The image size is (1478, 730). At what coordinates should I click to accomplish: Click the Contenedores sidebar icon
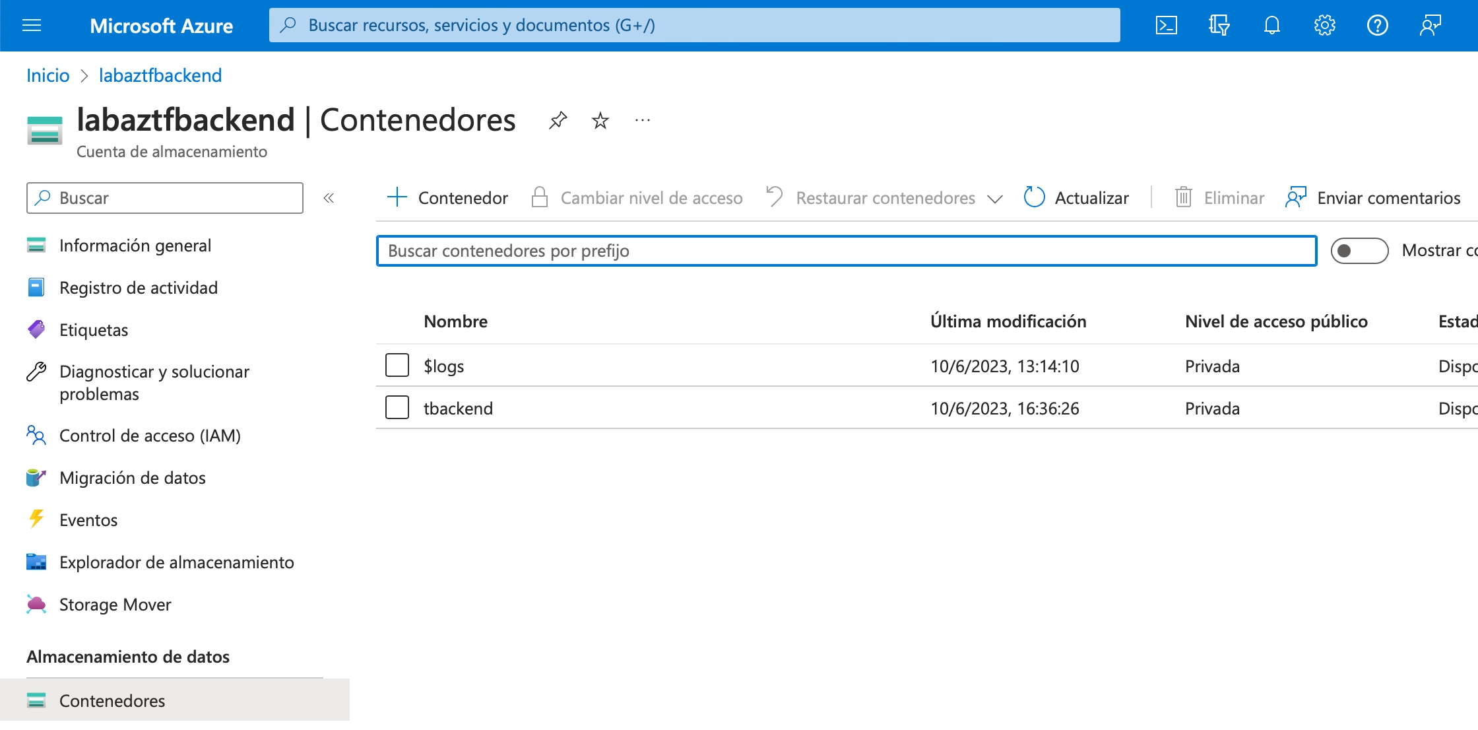(x=36, y=700)
